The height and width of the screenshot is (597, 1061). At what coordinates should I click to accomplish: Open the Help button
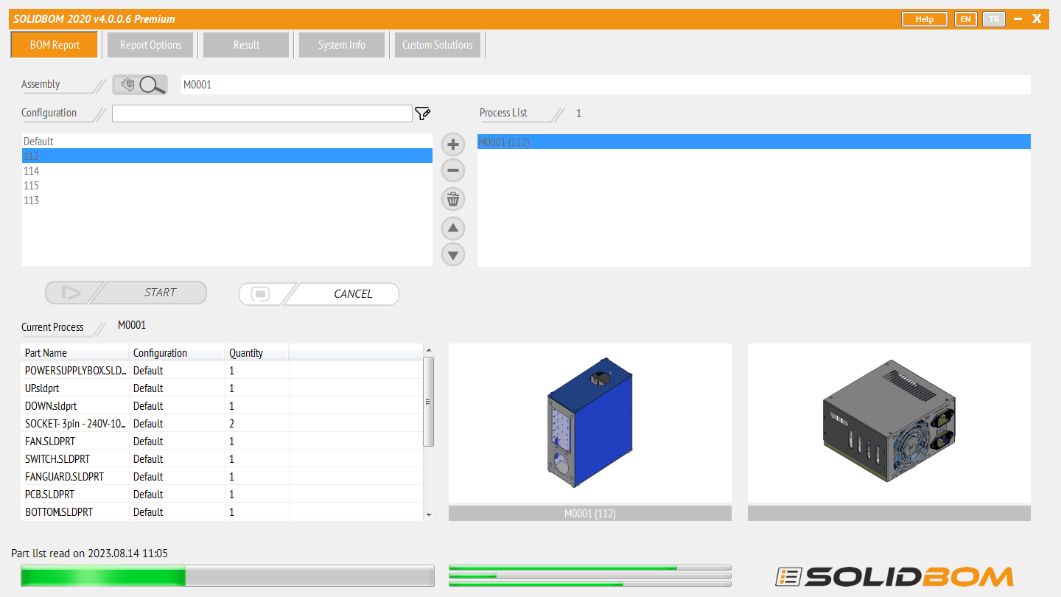click(x=925, y=19)
